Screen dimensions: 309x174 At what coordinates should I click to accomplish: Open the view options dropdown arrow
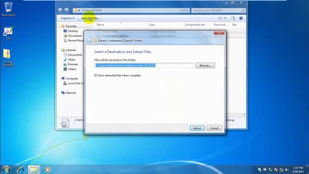click(225, 18)
